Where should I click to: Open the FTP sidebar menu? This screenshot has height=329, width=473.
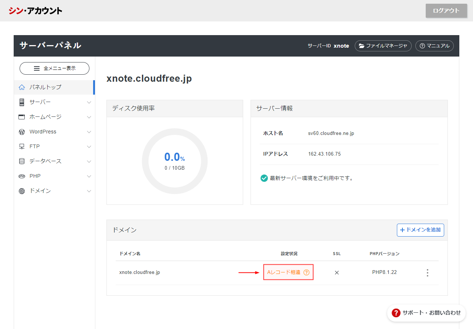(54, 146)
